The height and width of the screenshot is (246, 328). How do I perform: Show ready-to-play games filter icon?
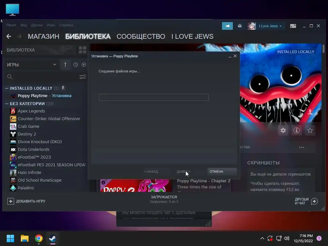pyautogui.click(x=84, y=65)
